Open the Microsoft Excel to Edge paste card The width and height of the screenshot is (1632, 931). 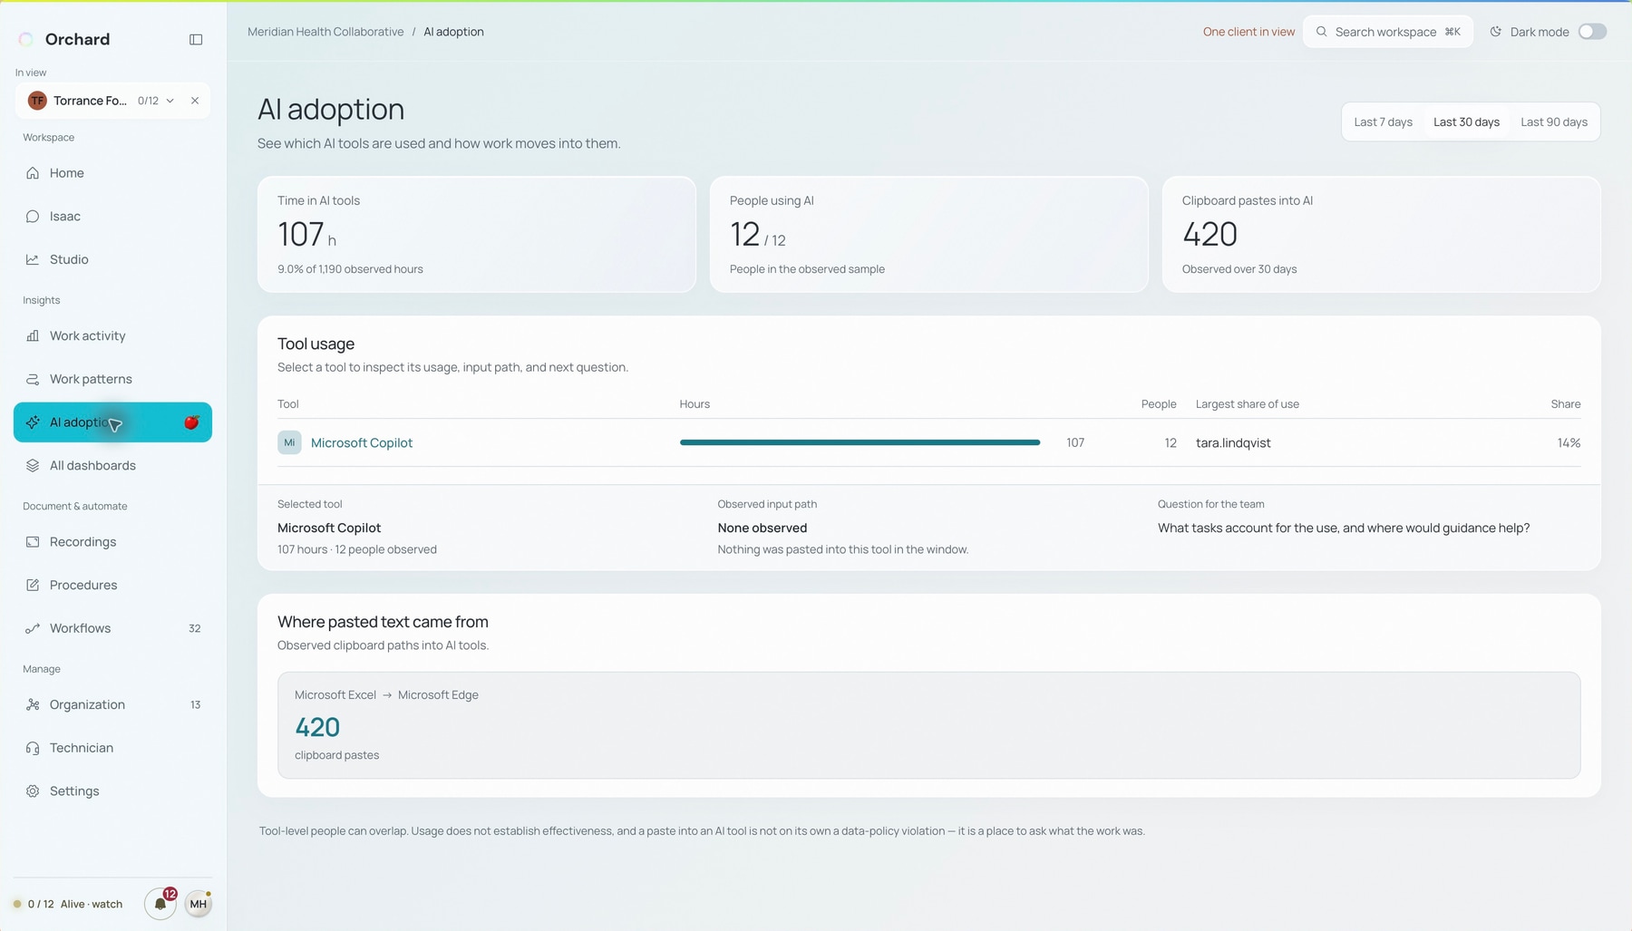(x=928, y=725)
